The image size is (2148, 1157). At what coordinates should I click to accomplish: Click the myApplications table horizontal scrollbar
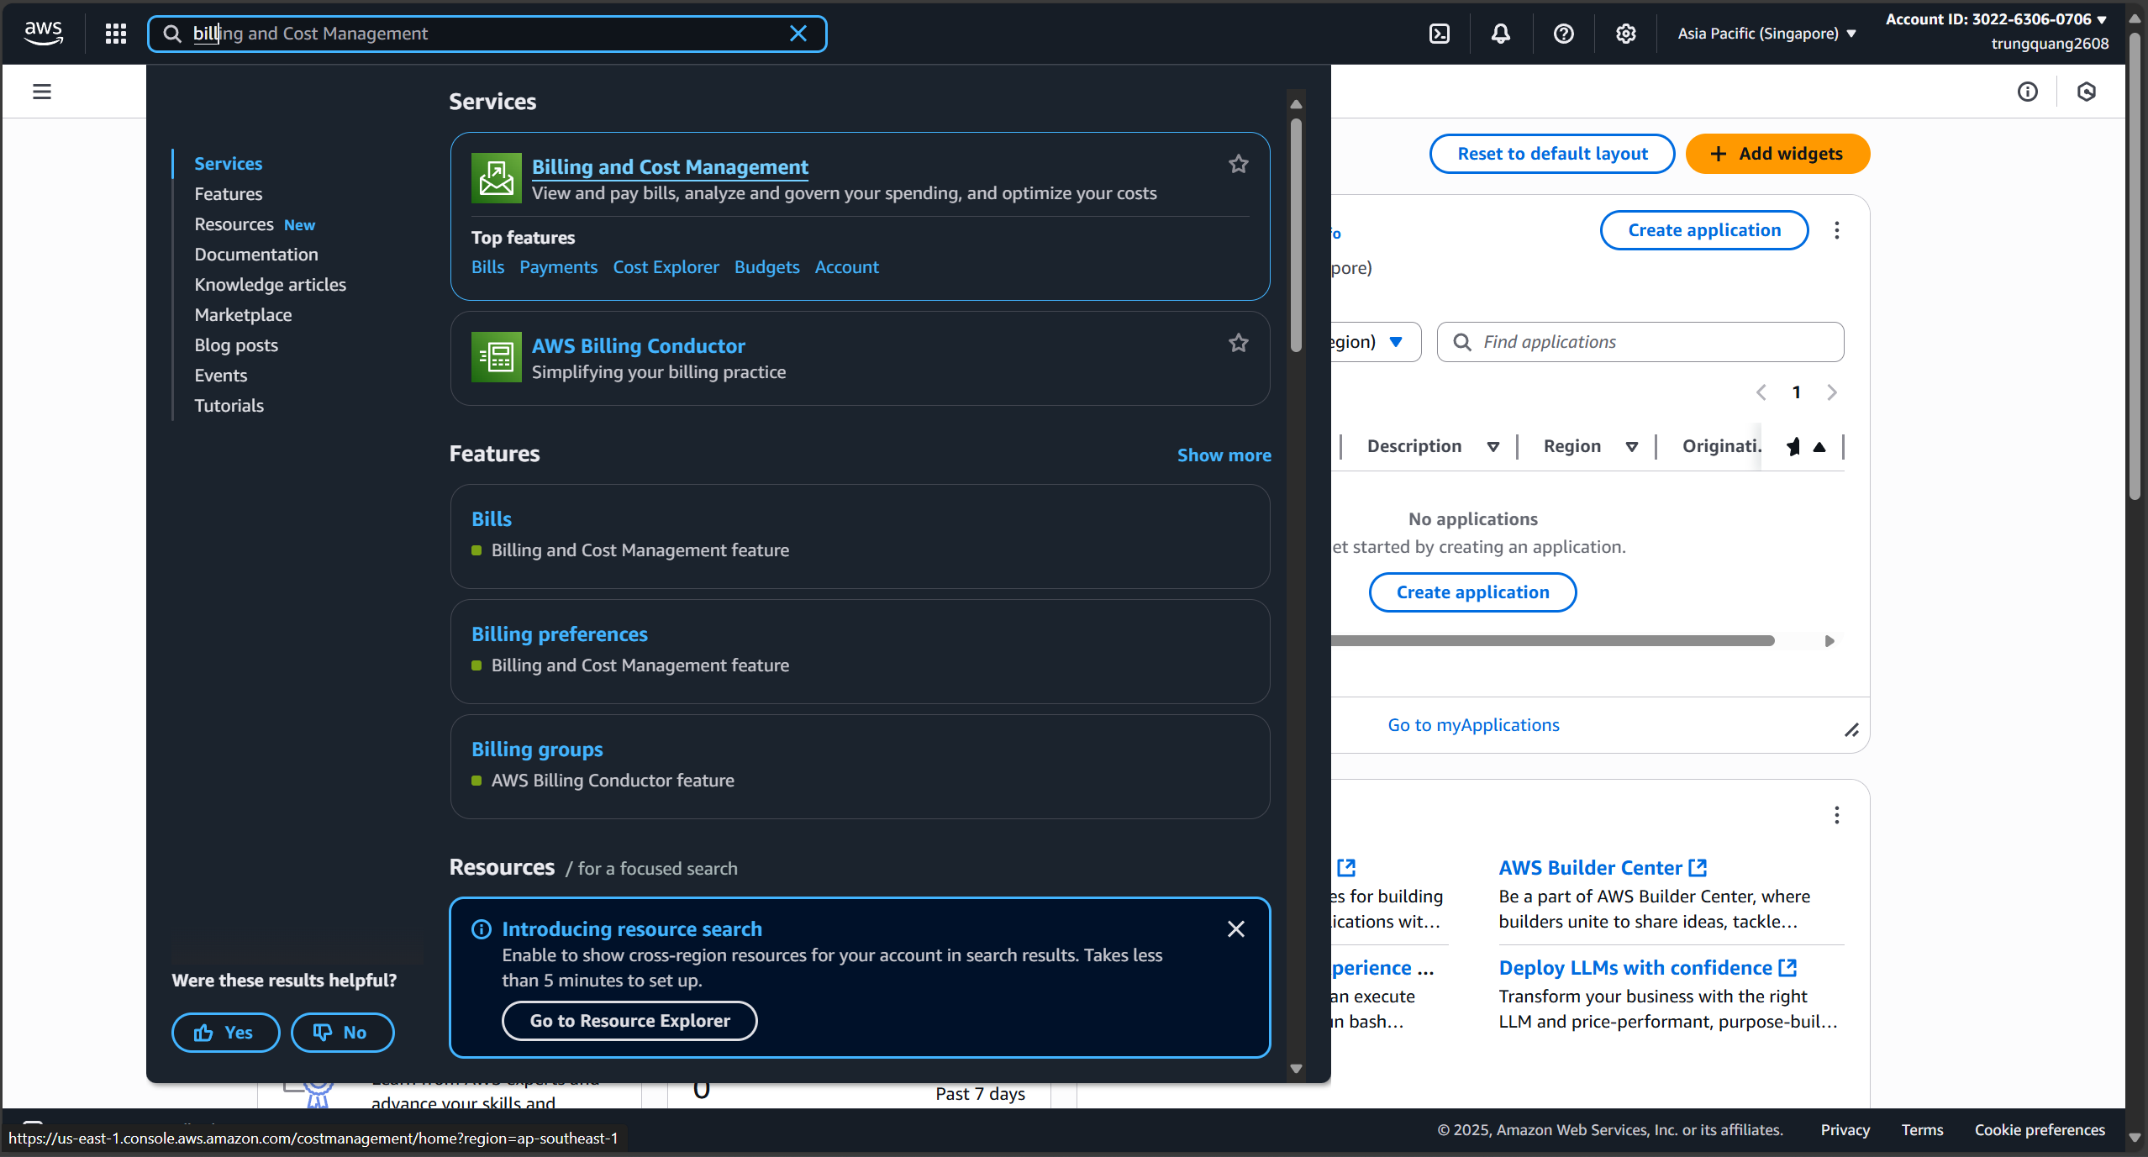1553,641
